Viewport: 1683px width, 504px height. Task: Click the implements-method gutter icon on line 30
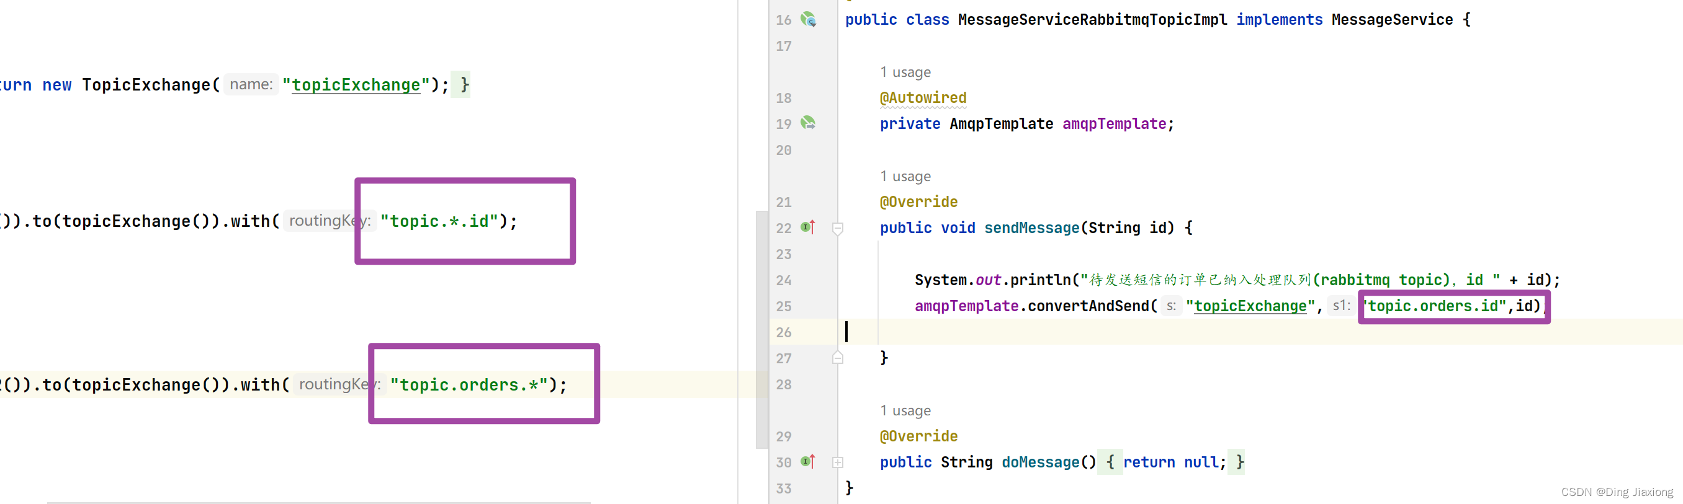point(808,462)
